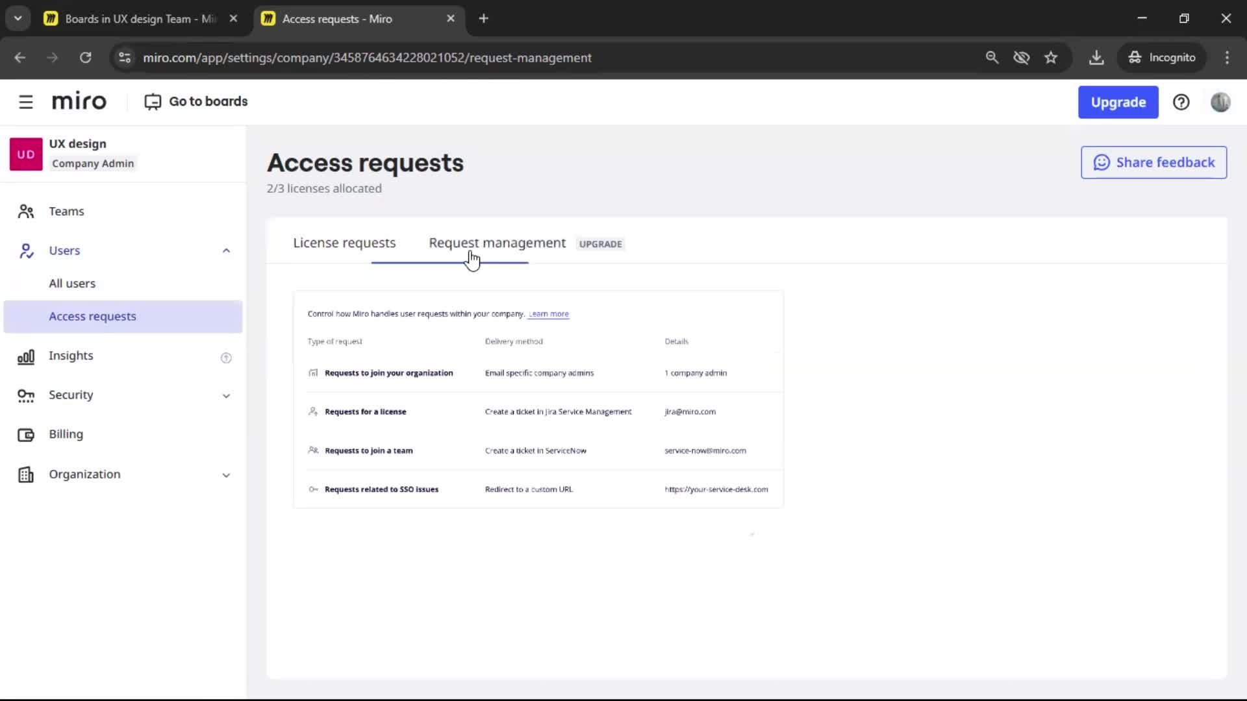Switch to Boards in UX design Team tab

click(x=140, y=19)
